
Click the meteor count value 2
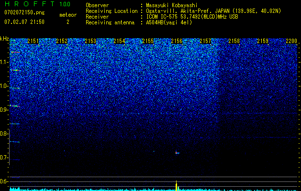tap(68, 22)
